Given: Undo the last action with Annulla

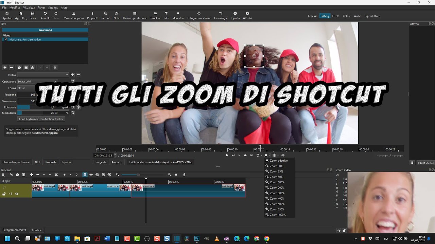Looking at the screenshot, I should coord(45,16).
